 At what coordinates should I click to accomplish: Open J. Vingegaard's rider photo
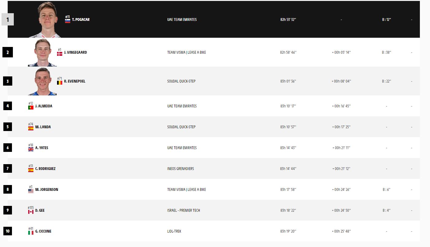[x=42, y=53]
